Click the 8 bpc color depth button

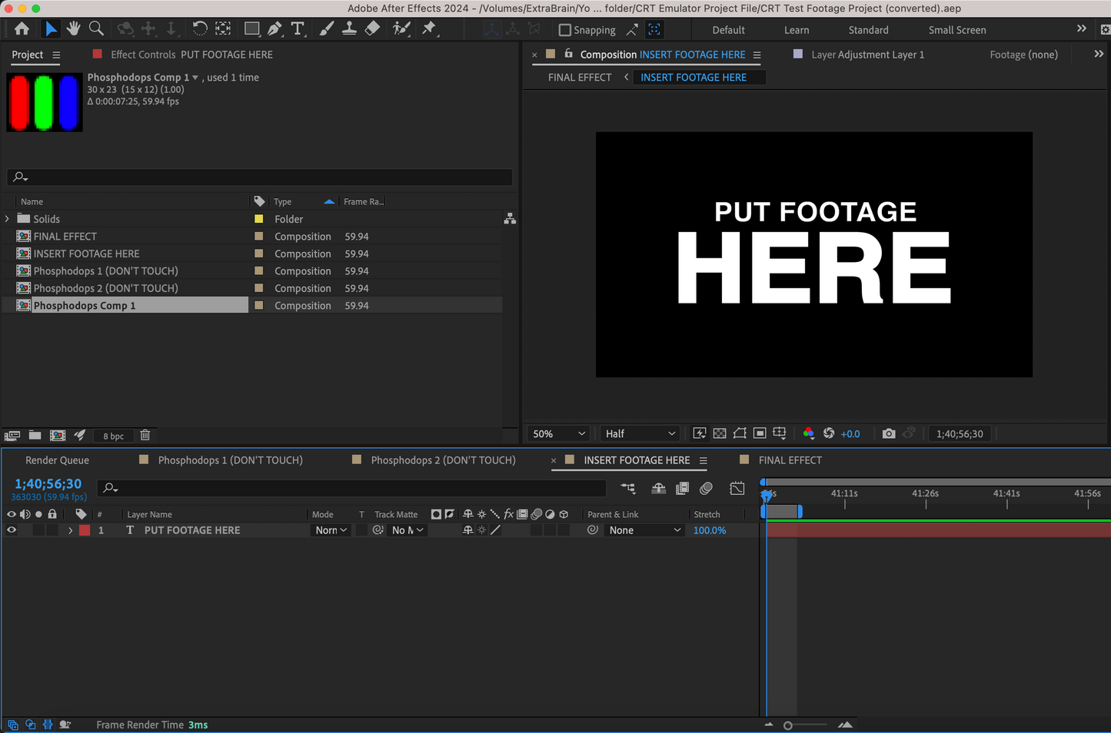(113, 436)
